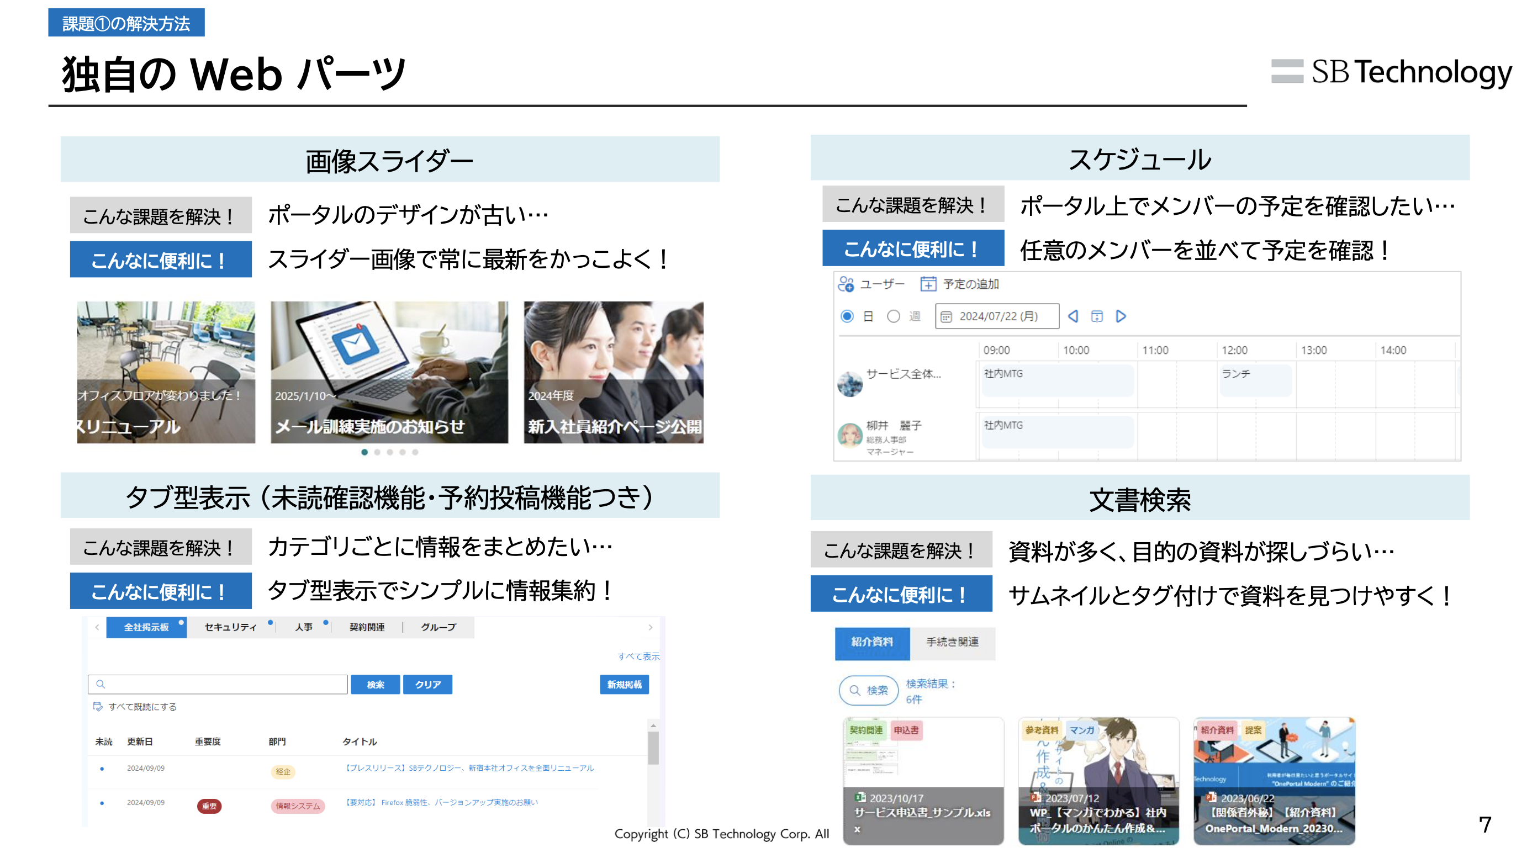Click the today calendar icon between arrows
This screenshot has height=858, width=1532.
coord(1097,316)
